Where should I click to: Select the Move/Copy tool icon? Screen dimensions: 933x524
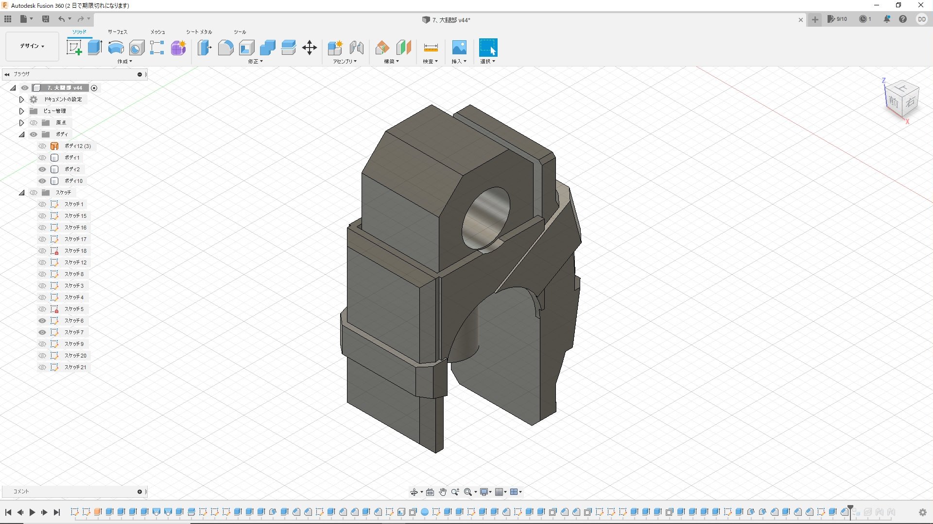coord(310,48)
